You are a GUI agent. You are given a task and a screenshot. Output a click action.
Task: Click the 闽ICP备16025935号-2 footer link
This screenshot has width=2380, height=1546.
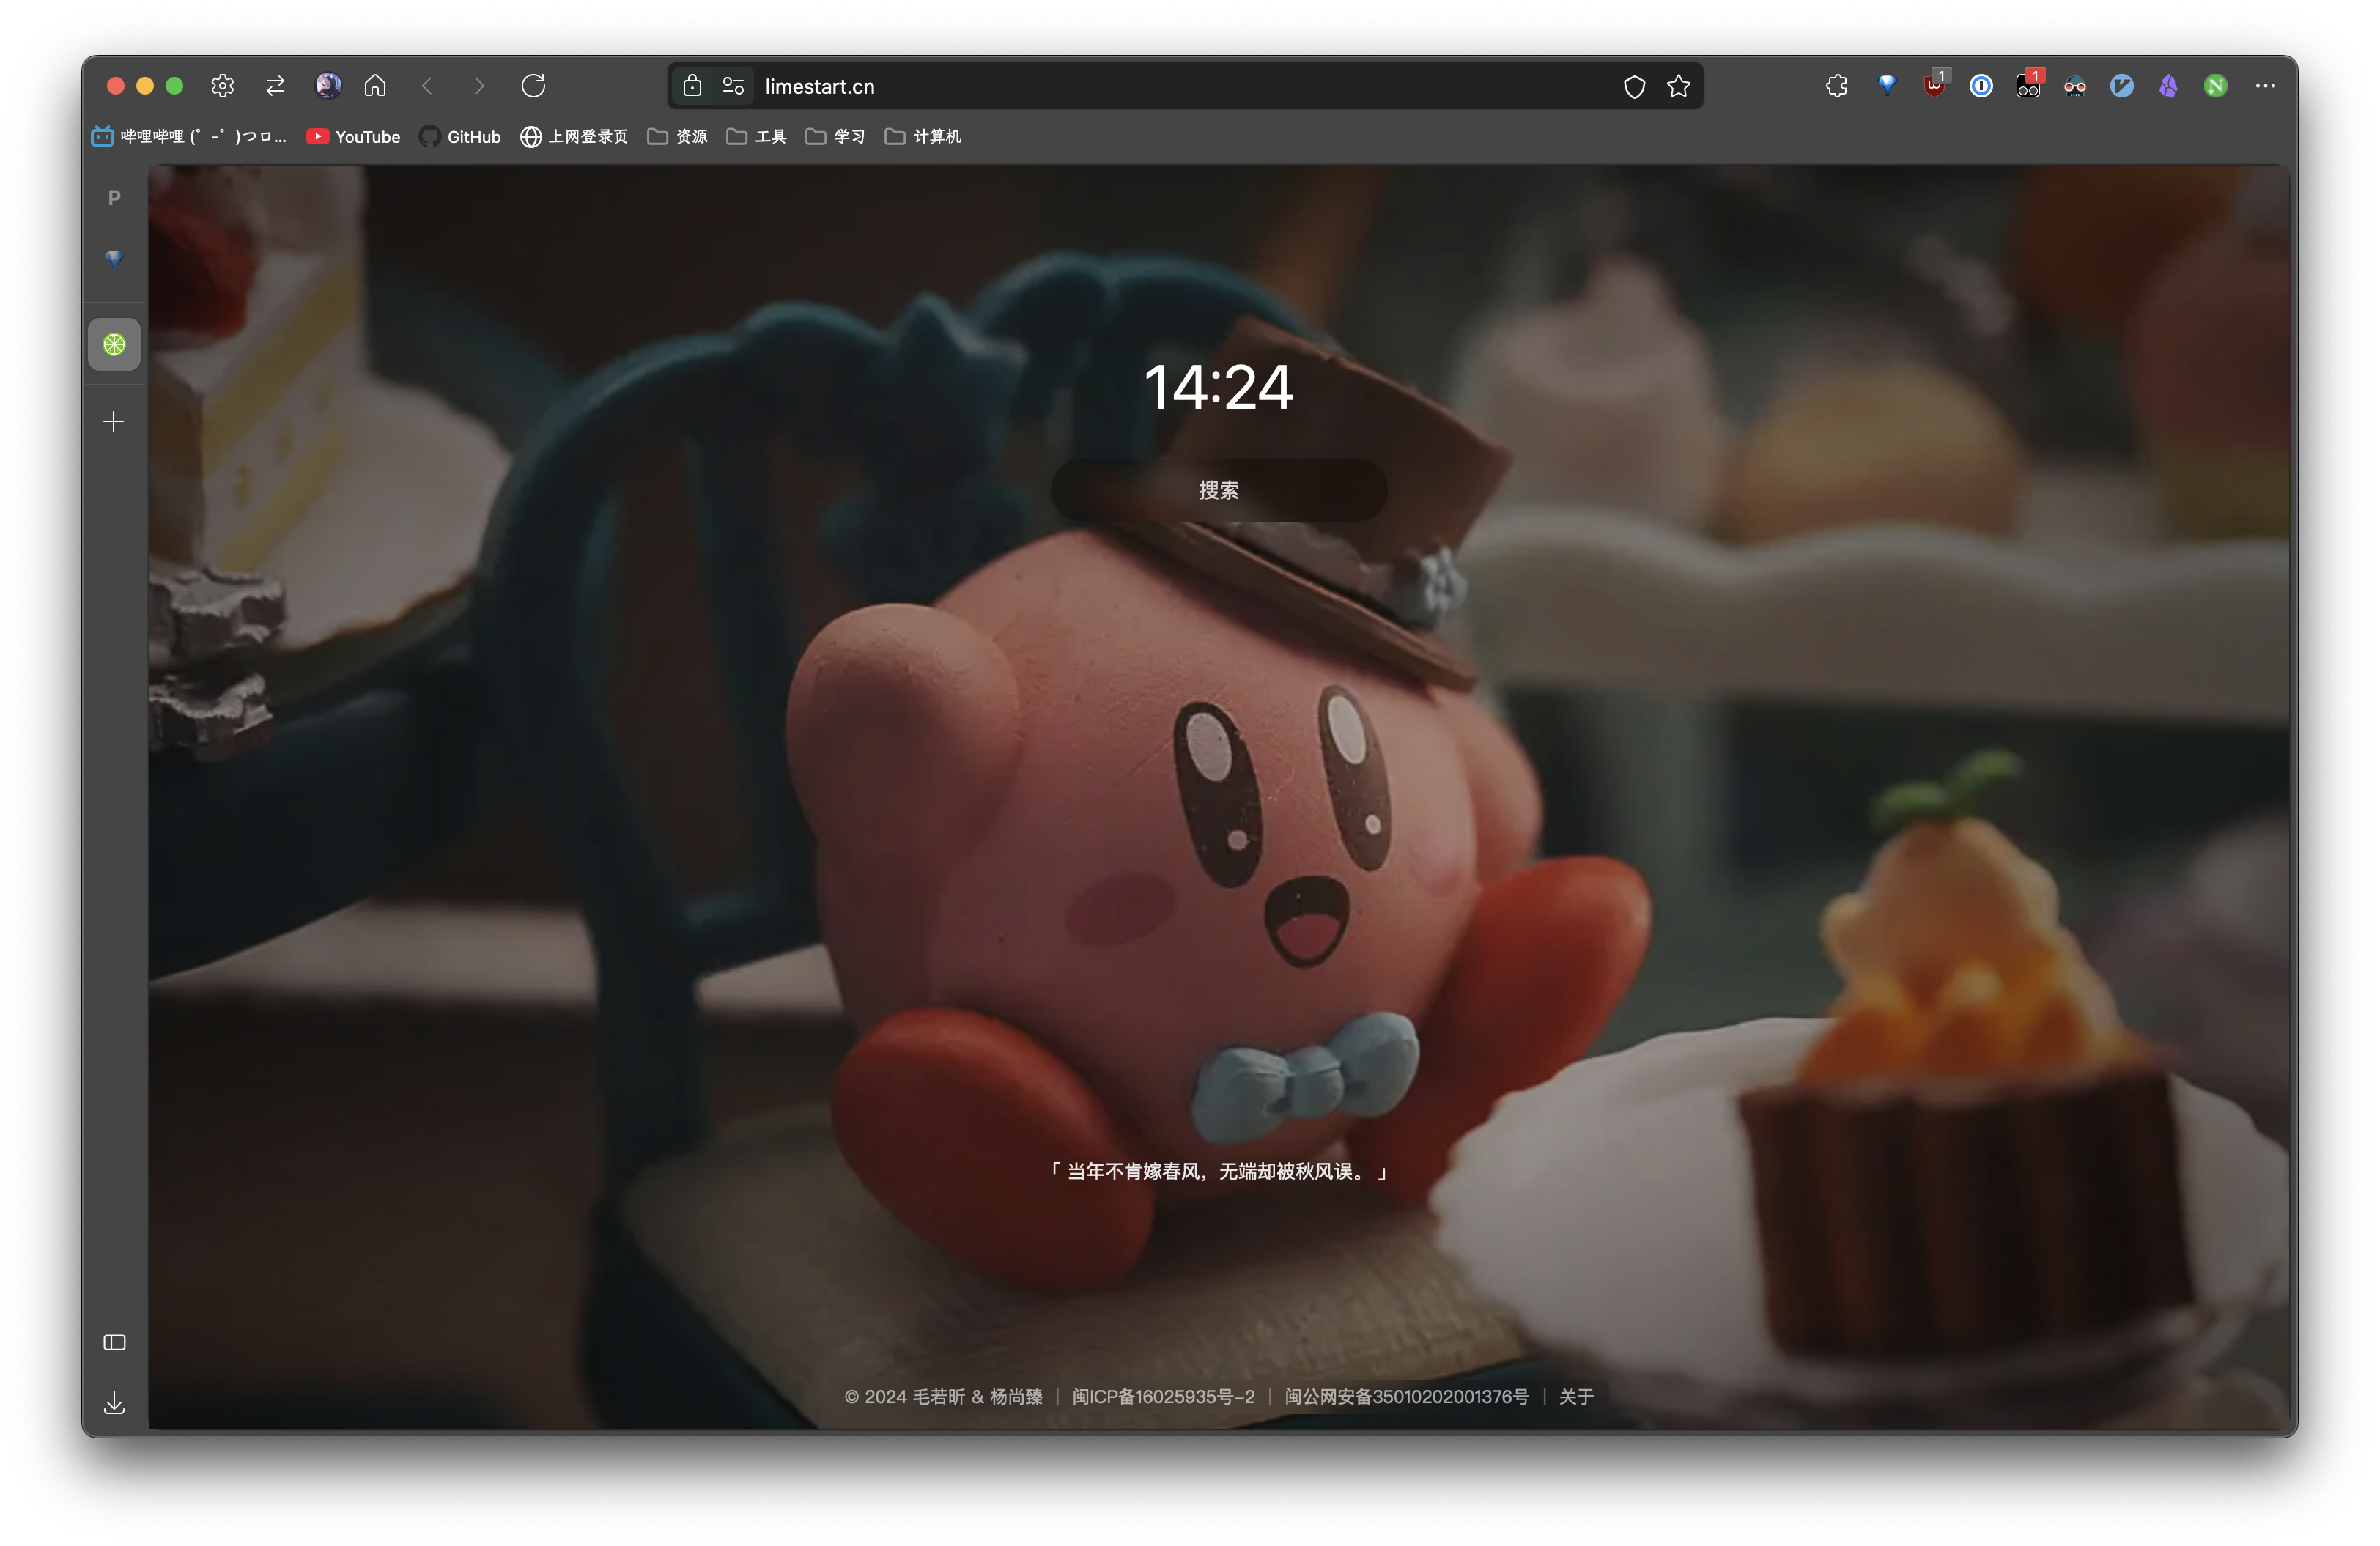(x=1163, y=1397)
